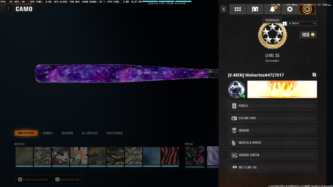
Task: Open the headset social icon
Action: point(255,9)
